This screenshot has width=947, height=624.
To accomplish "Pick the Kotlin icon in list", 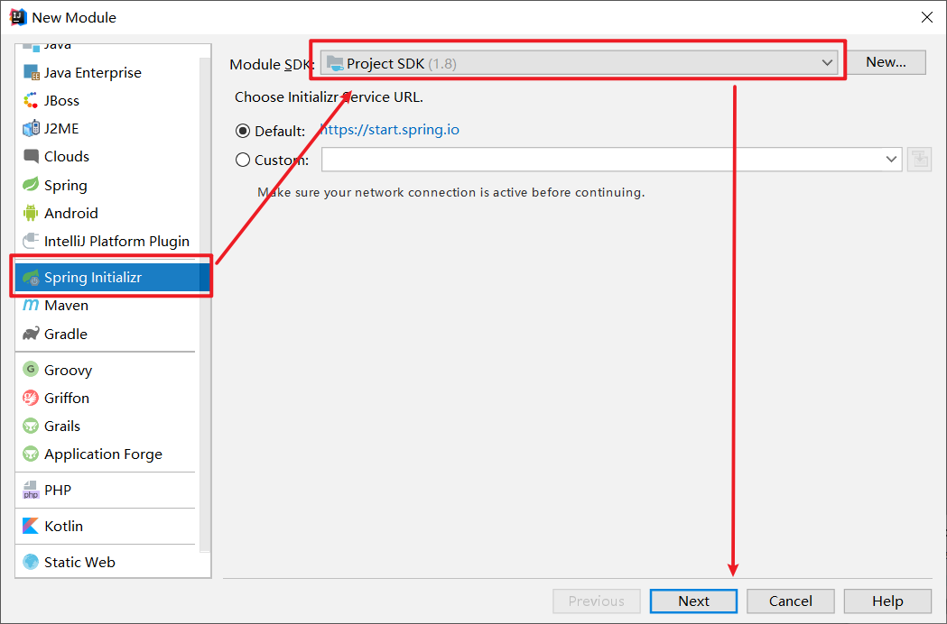I will pyautogui.click(x=31, y=526).
